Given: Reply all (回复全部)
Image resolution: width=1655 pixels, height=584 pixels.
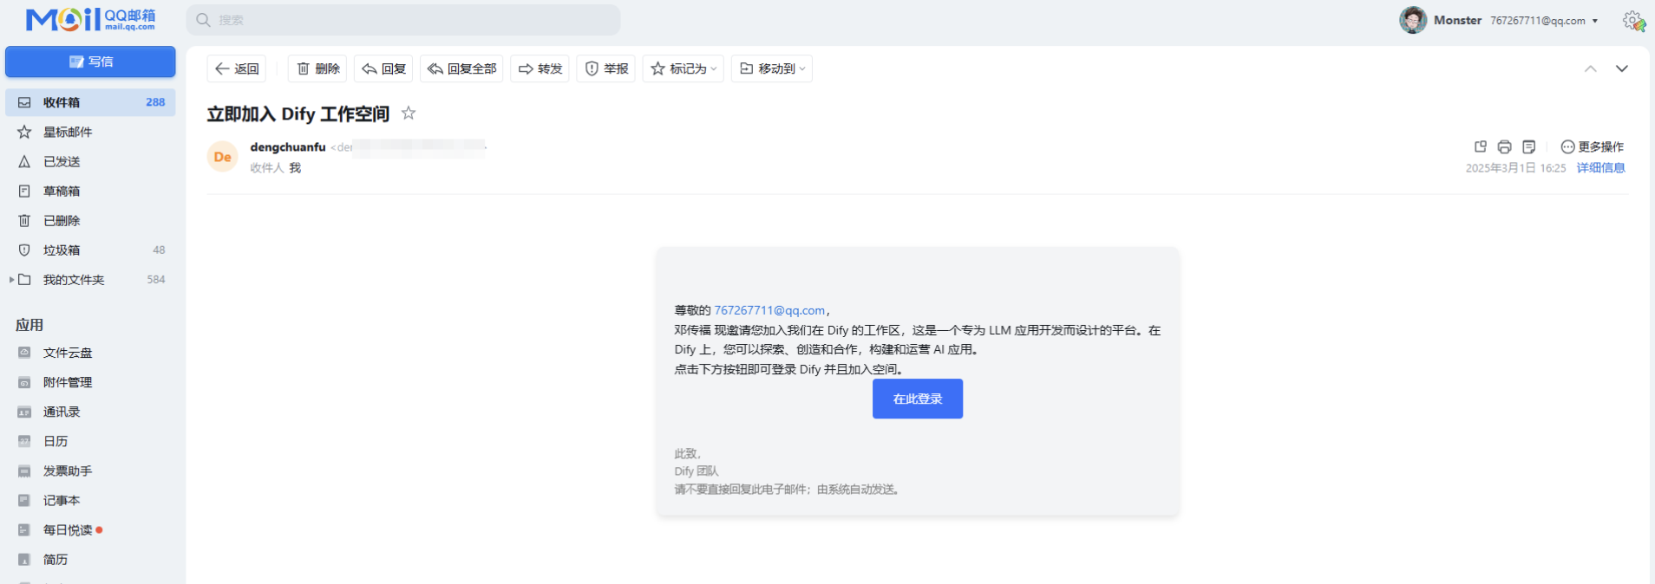Looking at the screenshot, I should point(461,68).
